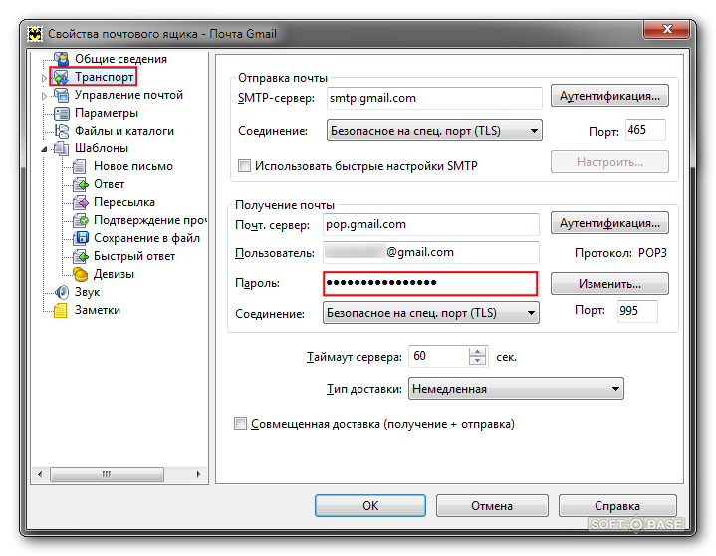The image size is (716, 556).
Task: Click the Новое письмо template icon
Action: pos(80,166)
